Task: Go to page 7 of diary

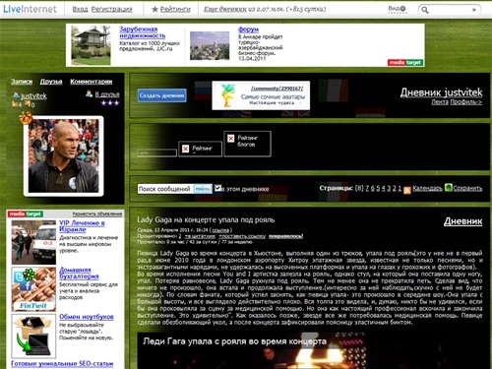Action: [x=367, y=188]
